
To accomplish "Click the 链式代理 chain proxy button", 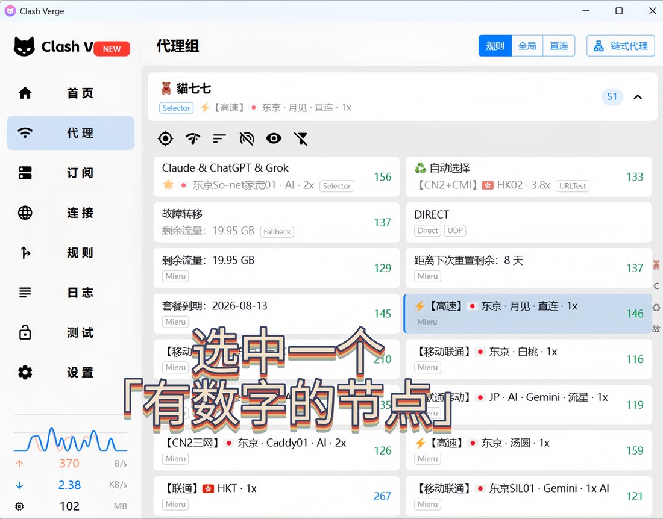I will click(620, 46).
